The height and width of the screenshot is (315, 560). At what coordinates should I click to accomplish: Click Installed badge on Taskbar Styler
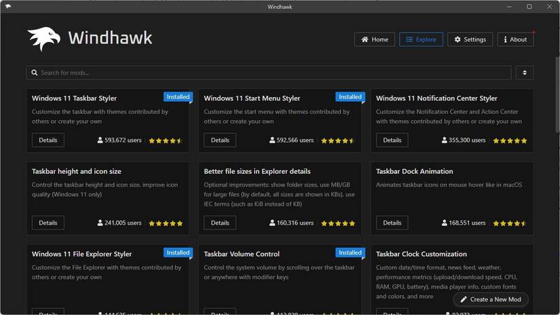click(179, 97)
